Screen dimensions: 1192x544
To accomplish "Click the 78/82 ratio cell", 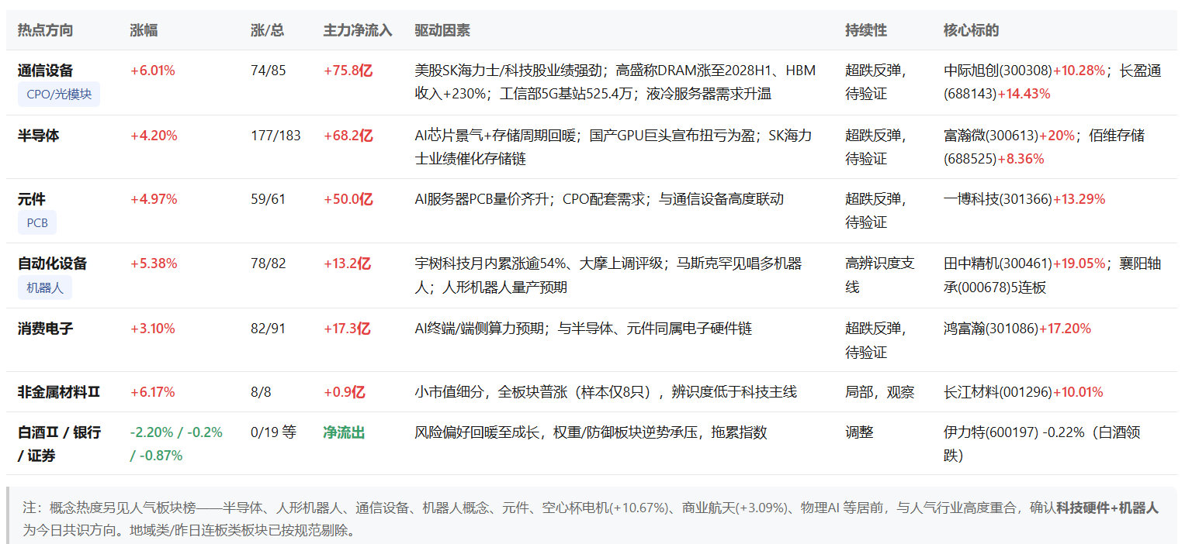I will (269, 263).
